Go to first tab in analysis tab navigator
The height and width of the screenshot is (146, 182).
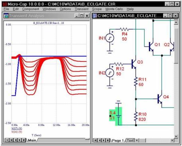pyautogui.click(x=12, y=140)
